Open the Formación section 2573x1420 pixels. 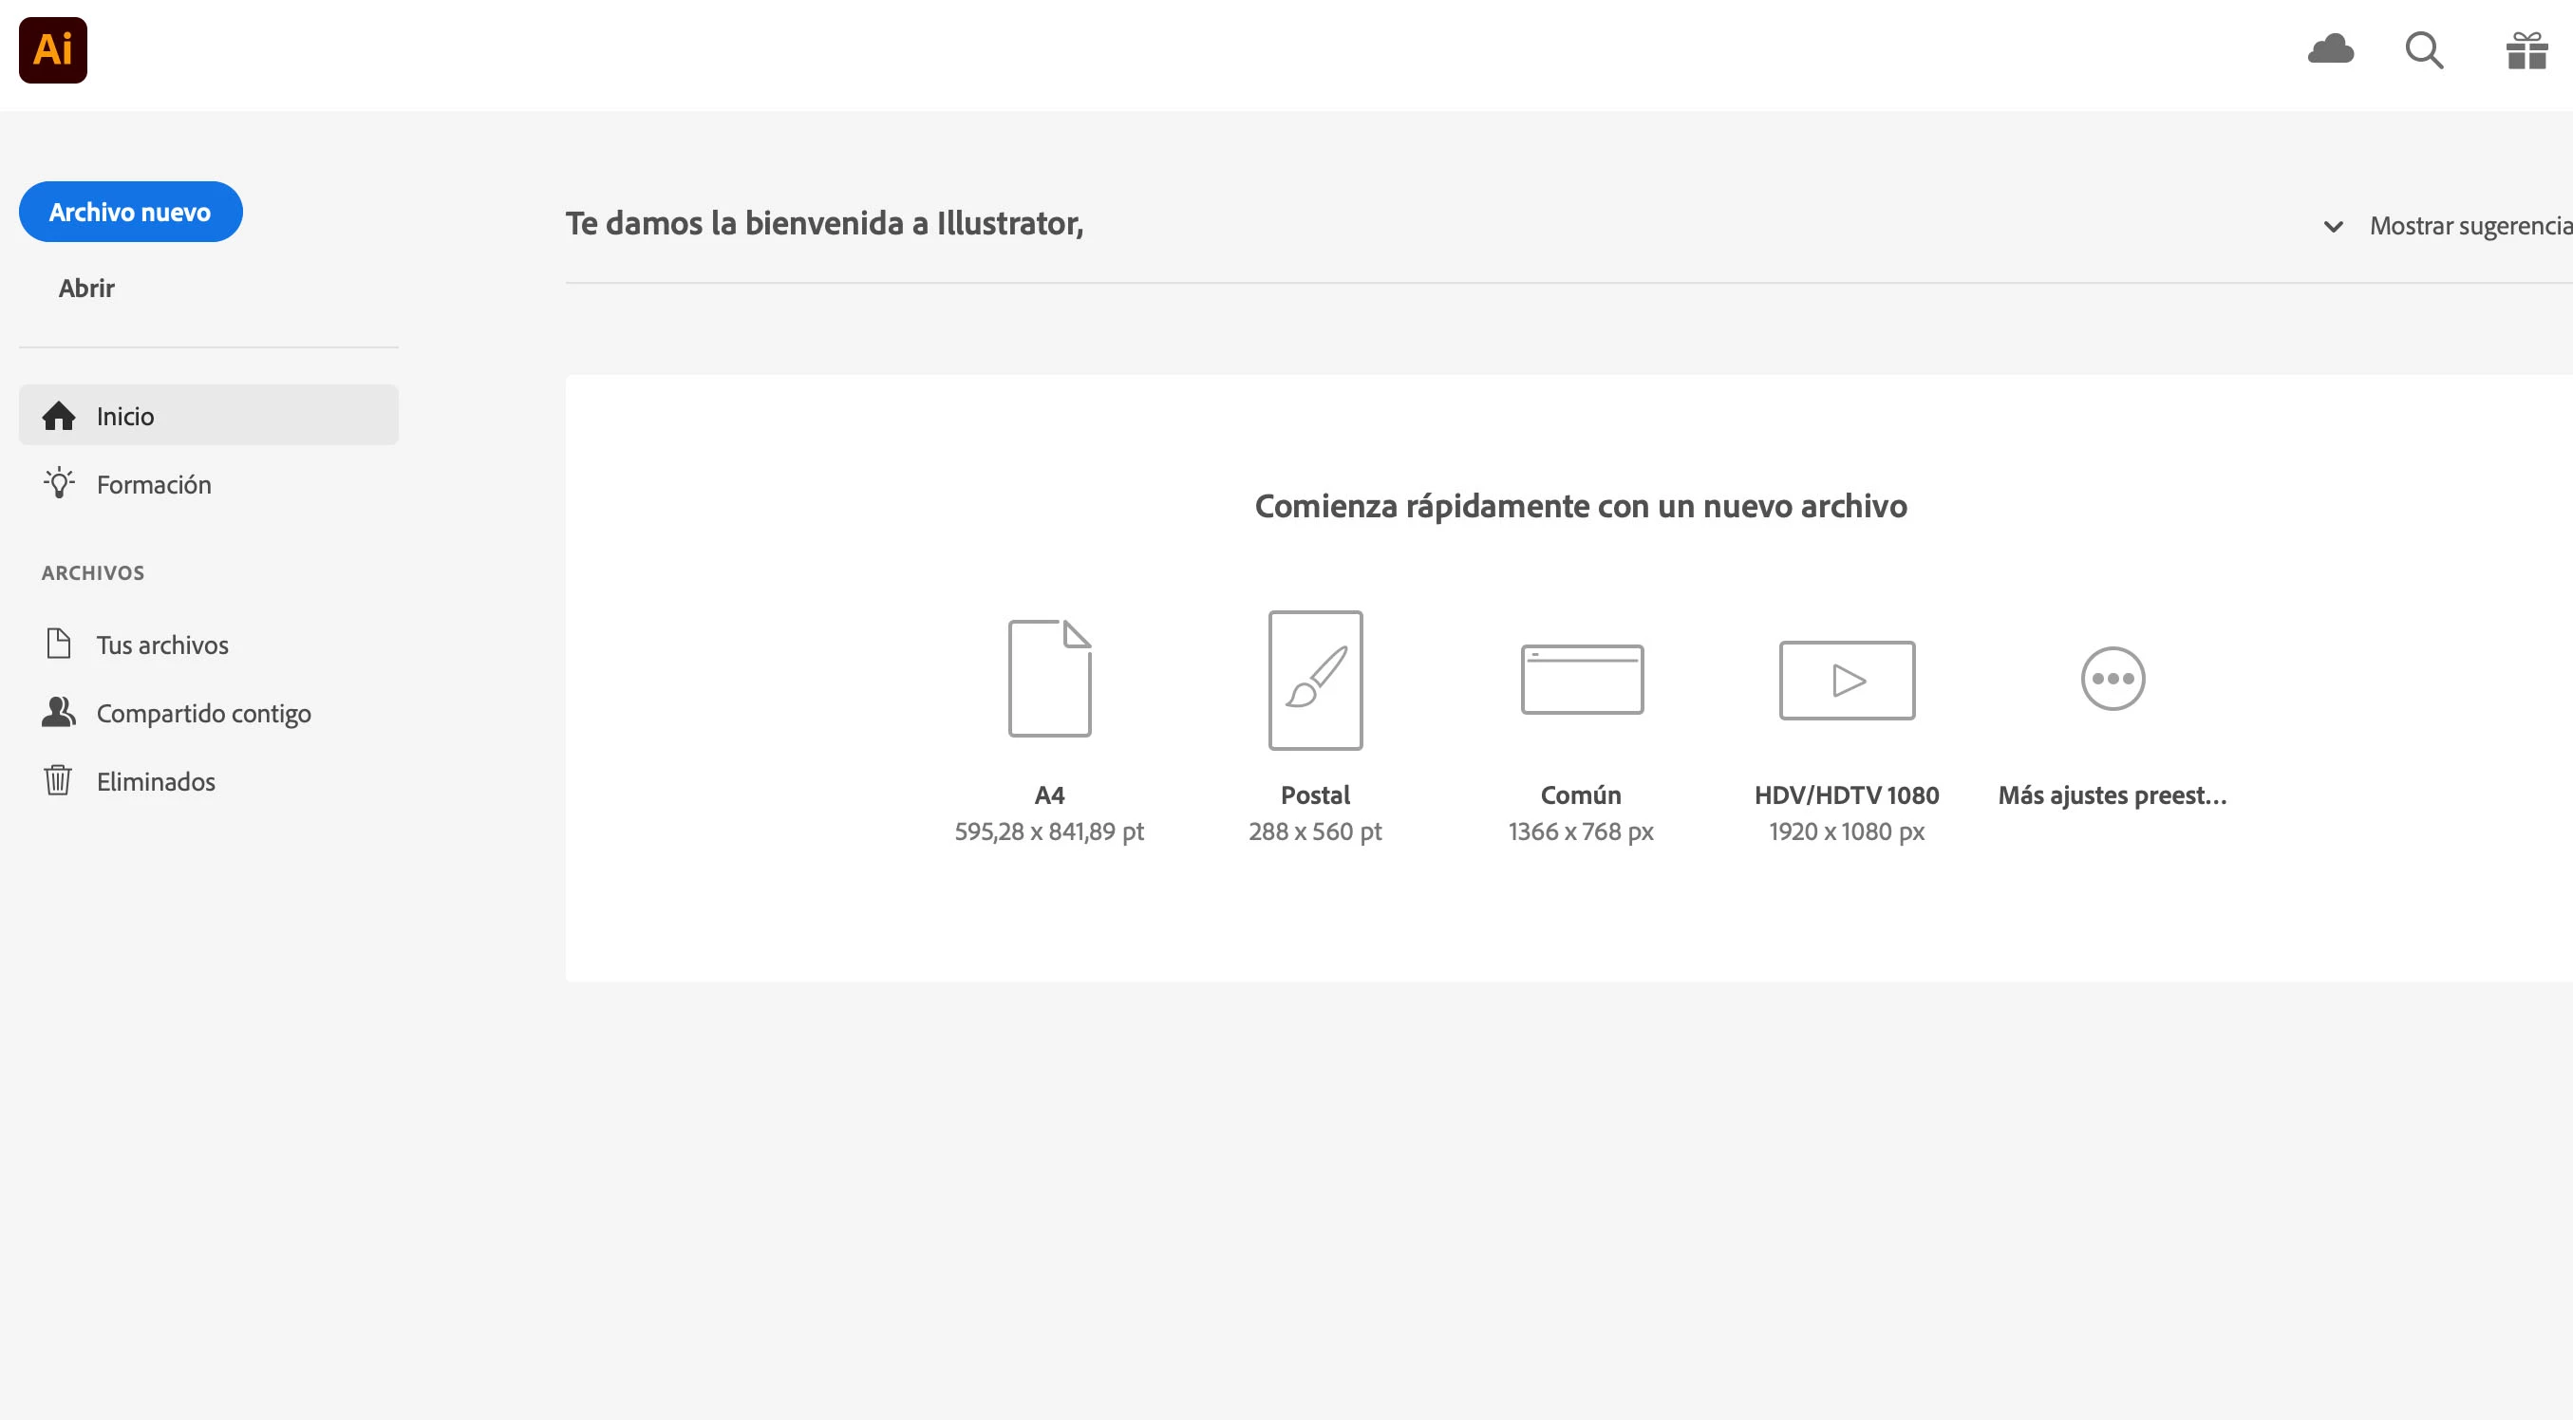pos(153,484)
